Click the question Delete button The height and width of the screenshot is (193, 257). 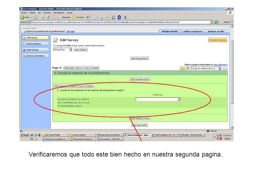click(x=89, y=86)
